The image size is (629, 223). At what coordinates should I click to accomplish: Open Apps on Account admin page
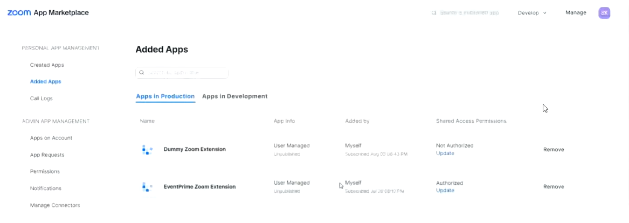(x=51, y=138)
